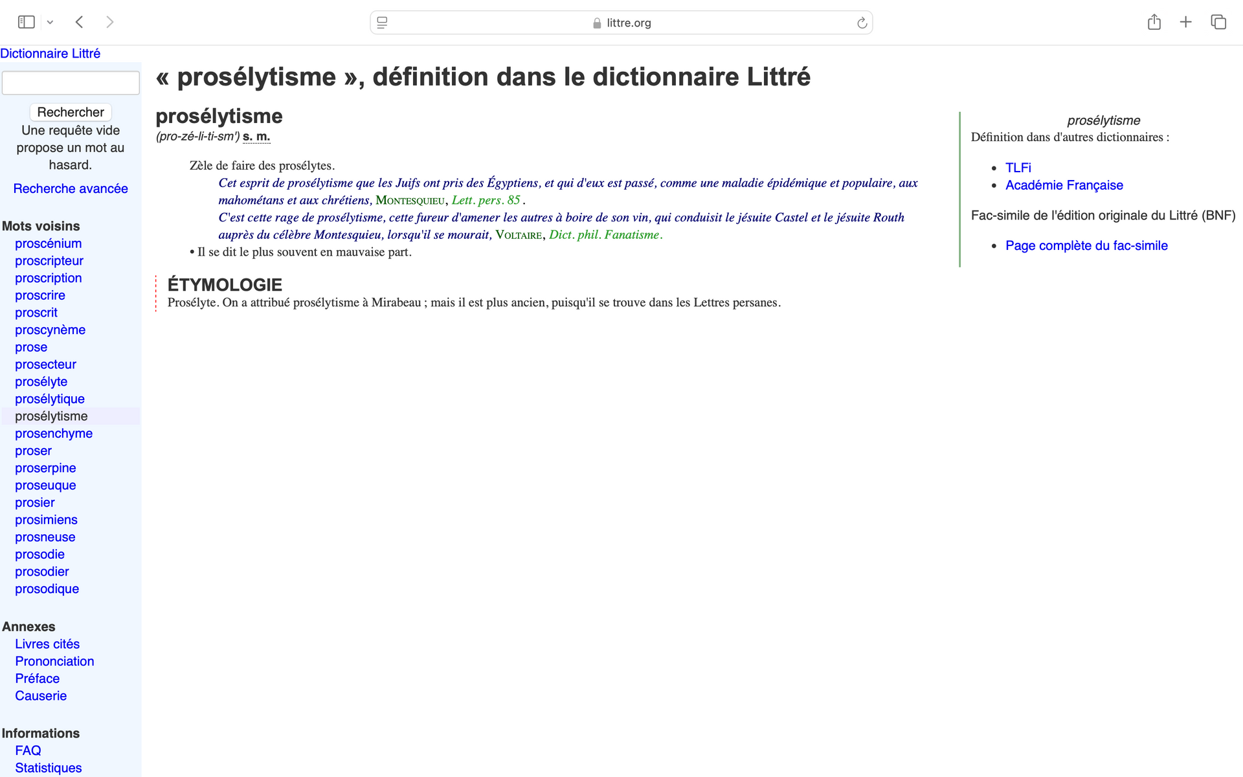Open the Livres cités annex

[47, 644]
